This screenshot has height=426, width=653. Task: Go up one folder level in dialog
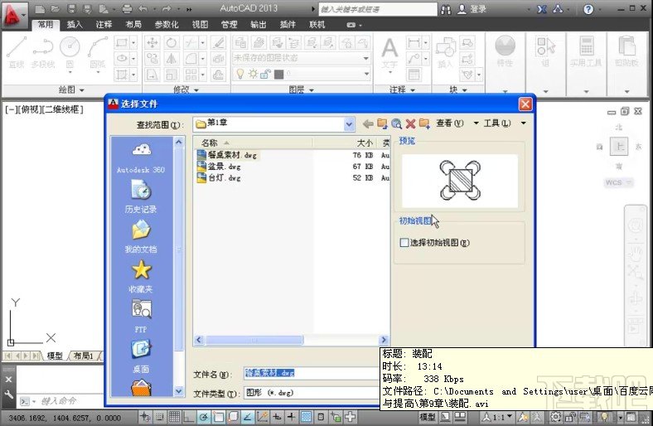tap(382, 123)
